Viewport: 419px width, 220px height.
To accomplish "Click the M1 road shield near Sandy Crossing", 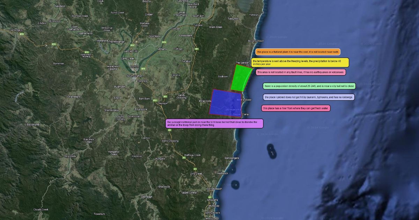I will (165, 96).
